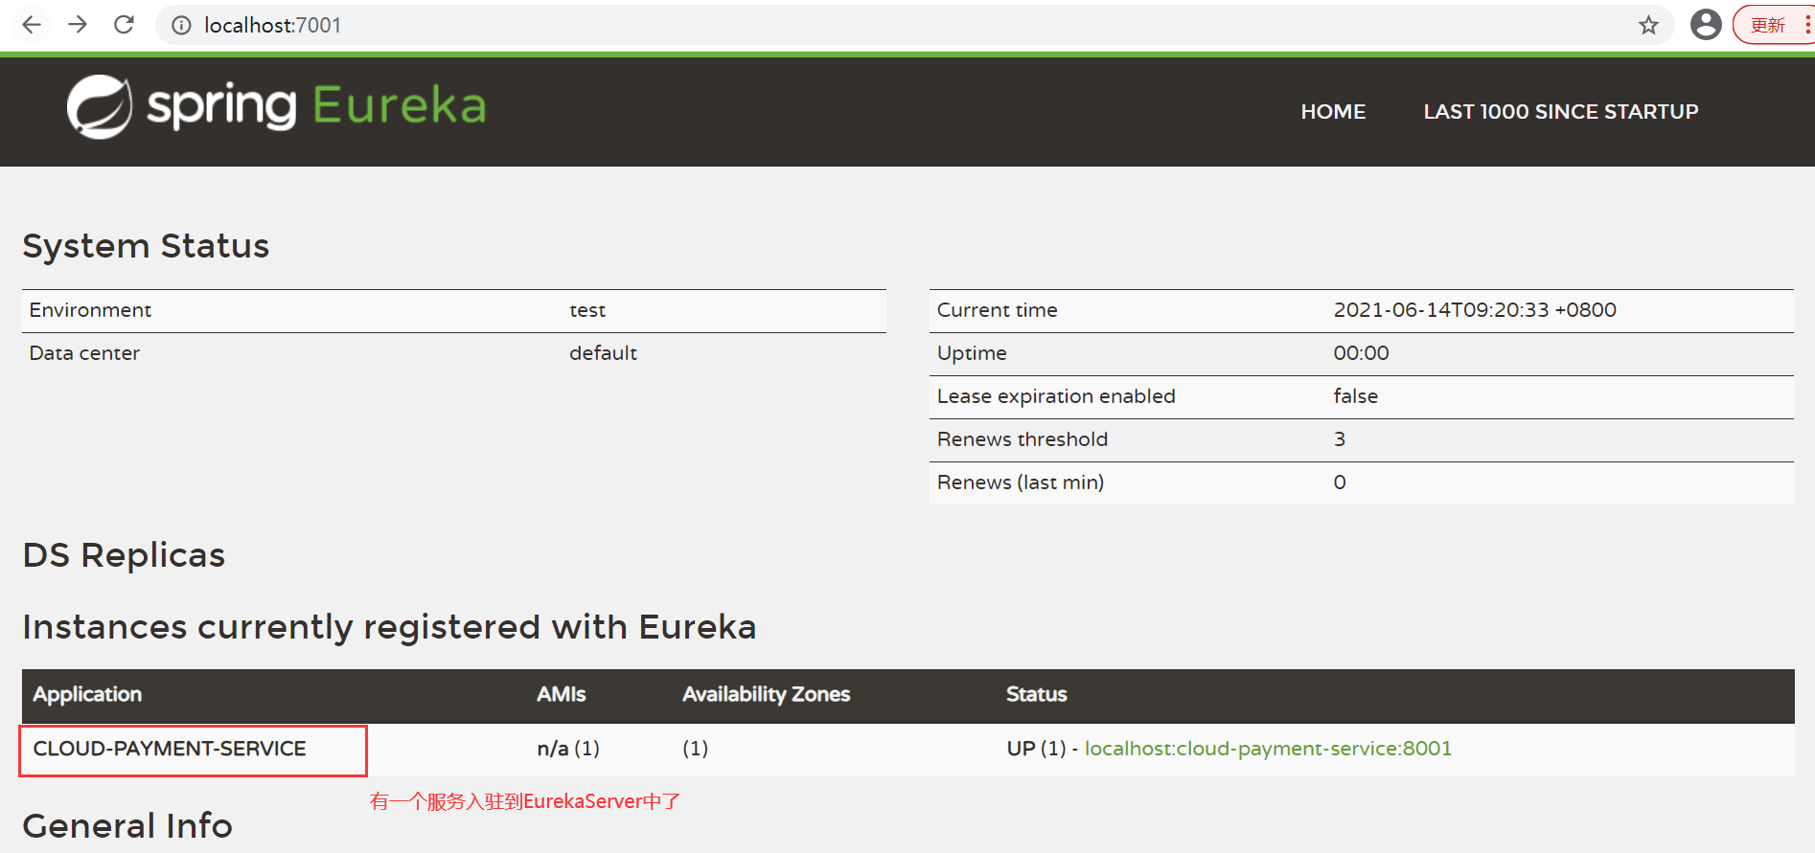This screenshot has height=853, width=1815.
Task: Go back with the browser back arrow
Action: [x=32, y=25]
